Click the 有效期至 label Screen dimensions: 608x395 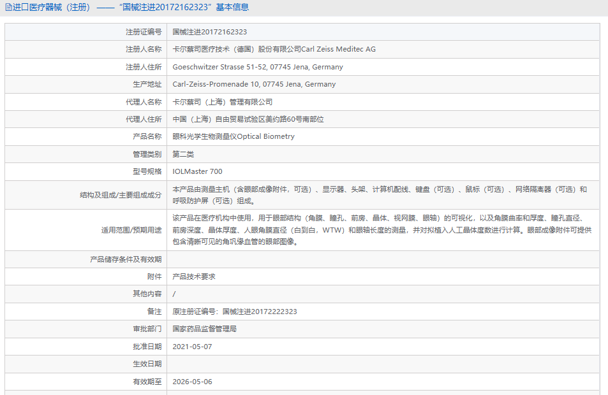click(147, 382)
